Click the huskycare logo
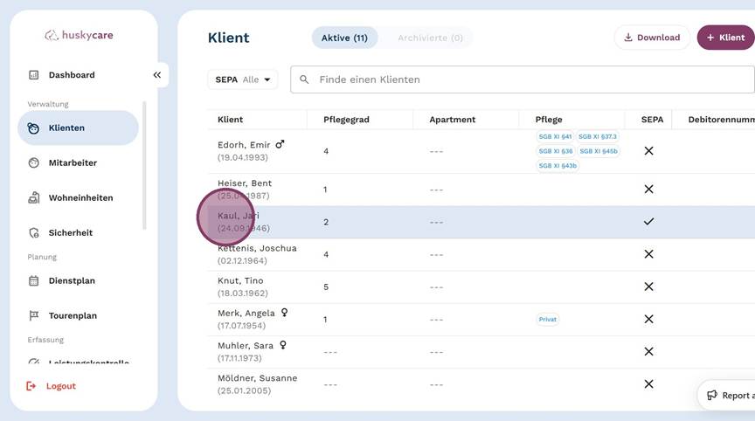The height and width of the screenshot is (421, 755). (79, 35)
